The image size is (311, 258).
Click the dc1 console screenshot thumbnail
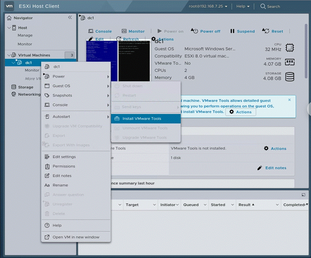click(118, 61)
